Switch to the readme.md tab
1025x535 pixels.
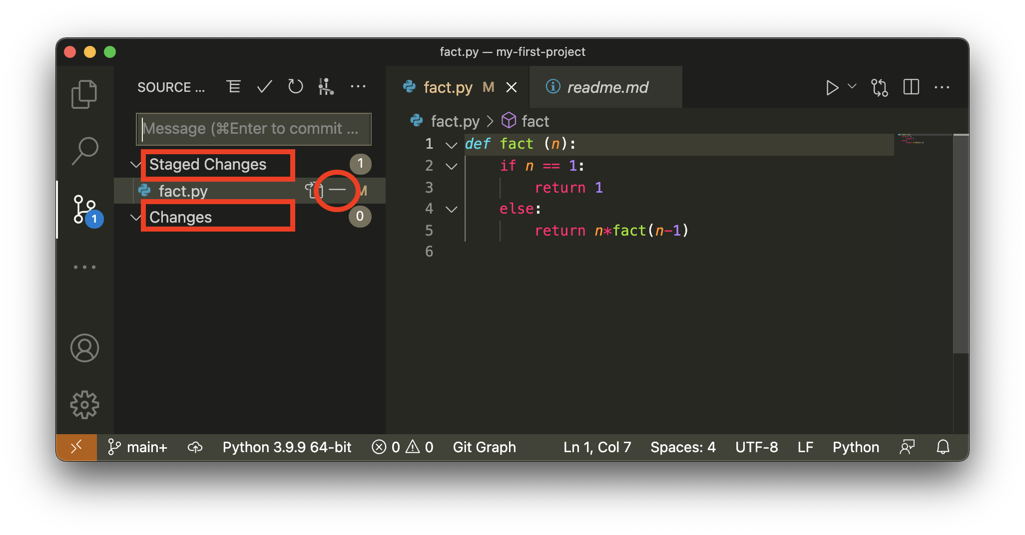(x=606, y=87)
